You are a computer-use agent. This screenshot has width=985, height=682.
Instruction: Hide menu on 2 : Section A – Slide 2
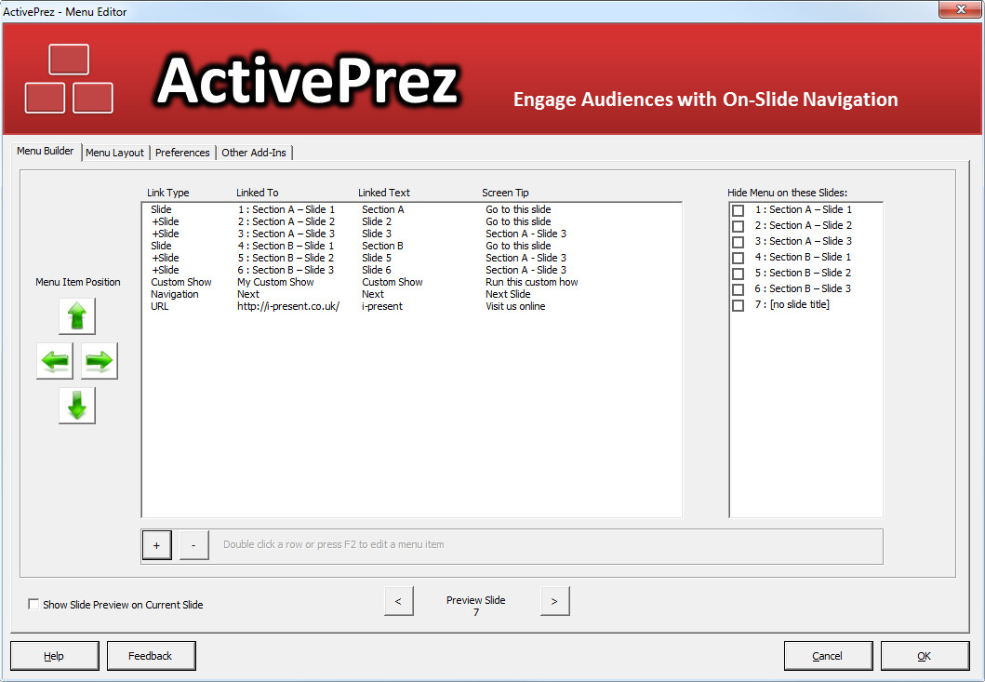739,226
